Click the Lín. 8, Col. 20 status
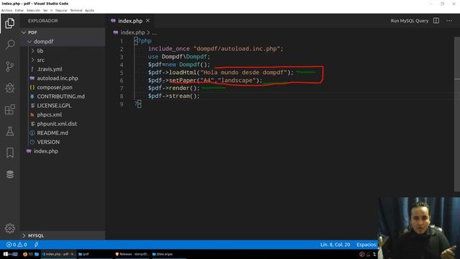 [335, 245]
